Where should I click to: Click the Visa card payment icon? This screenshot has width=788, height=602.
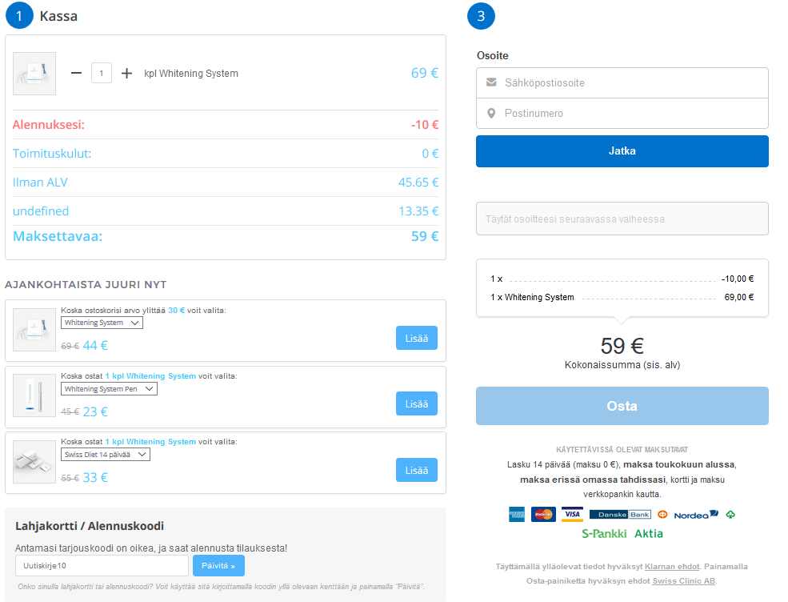click(571, 514)
